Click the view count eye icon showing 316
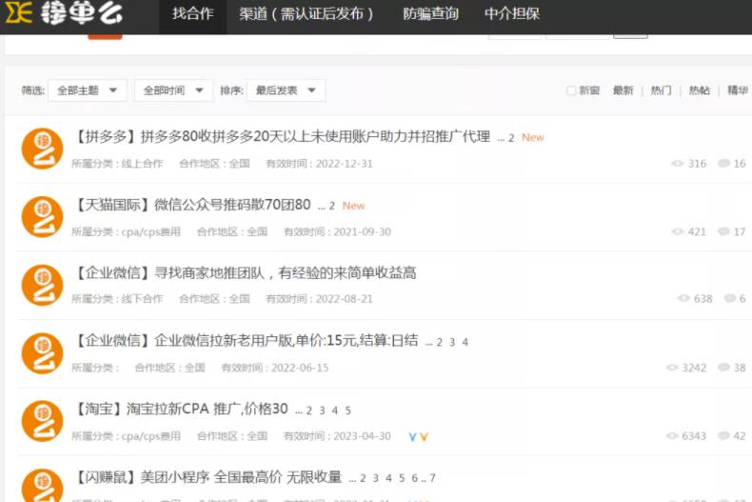Screen dimensions: 752x502 point(678,164)
